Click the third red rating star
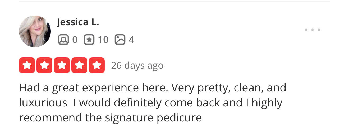This screenshot has width=349, height=137. [62, 65]
